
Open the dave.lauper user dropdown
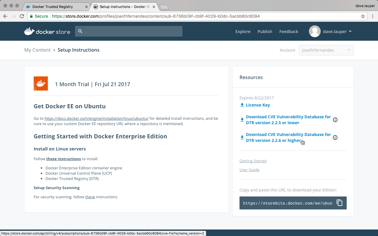click(x=330, y=32)
